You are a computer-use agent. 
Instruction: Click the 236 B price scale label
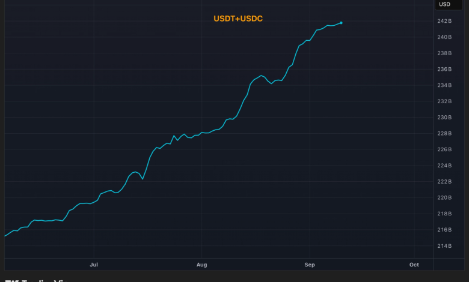[x=445, y=70]
